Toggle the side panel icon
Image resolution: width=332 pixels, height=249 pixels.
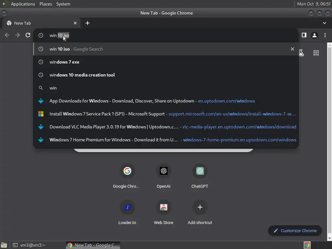click(x=304, y=35)
